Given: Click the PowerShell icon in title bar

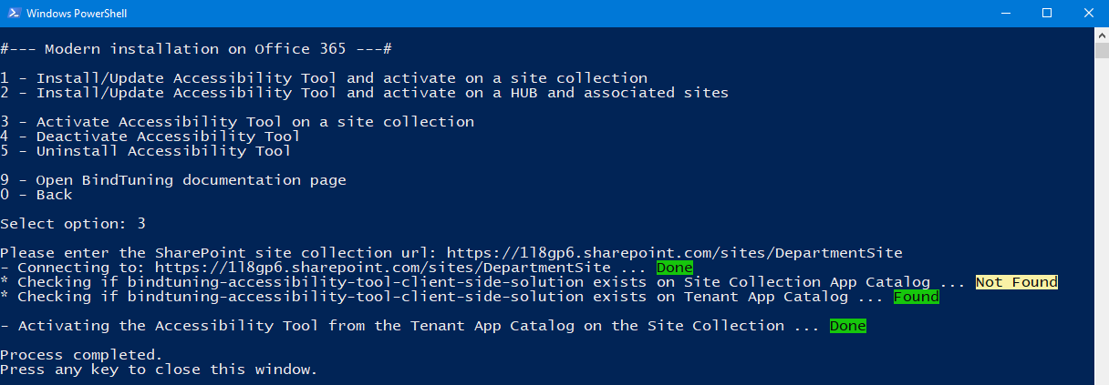Looking at the screenshot, I should click(x=12, y=13).
